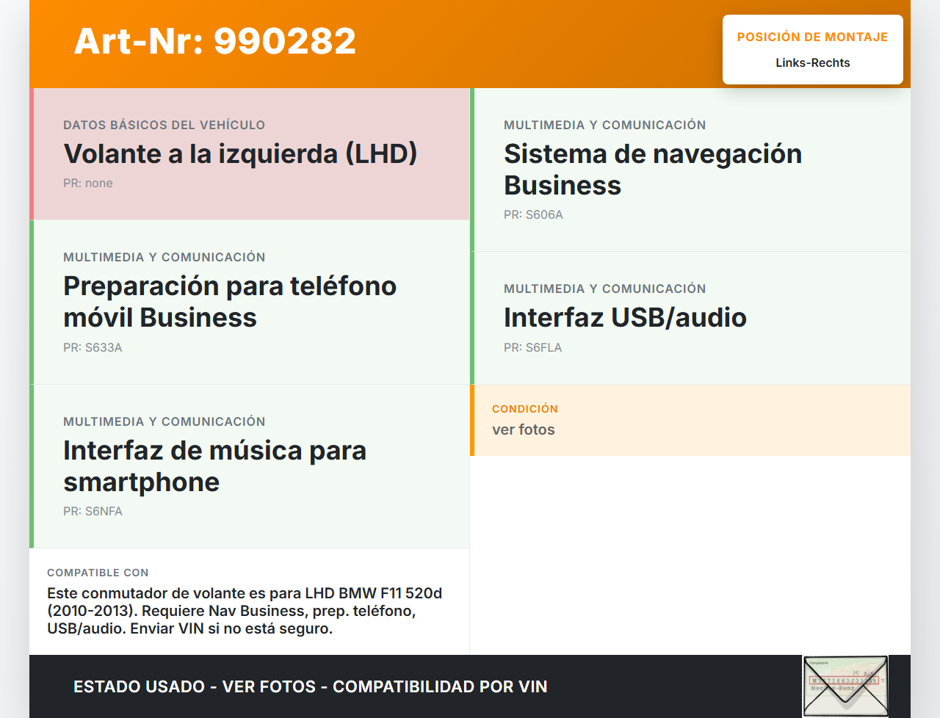Click 'ver fotos' in the Condición box
Screen dimensions: 940x718
click(x=523, y=430)
